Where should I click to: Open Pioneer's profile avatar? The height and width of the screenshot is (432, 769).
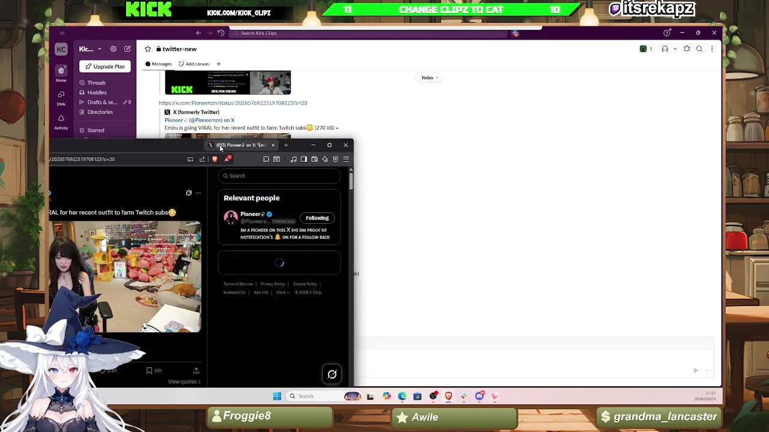231,218
